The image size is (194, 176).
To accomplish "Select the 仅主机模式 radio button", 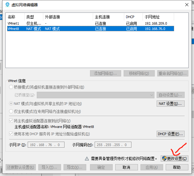I will tap(11, 111).
